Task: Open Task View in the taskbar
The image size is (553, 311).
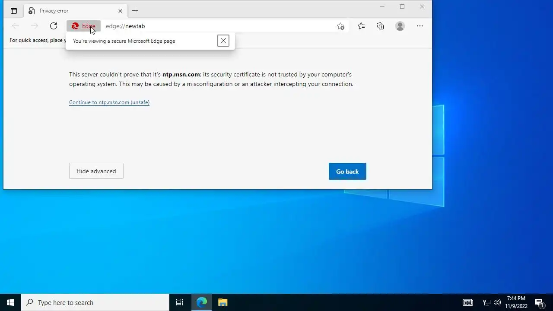Action: click(180, 302)
